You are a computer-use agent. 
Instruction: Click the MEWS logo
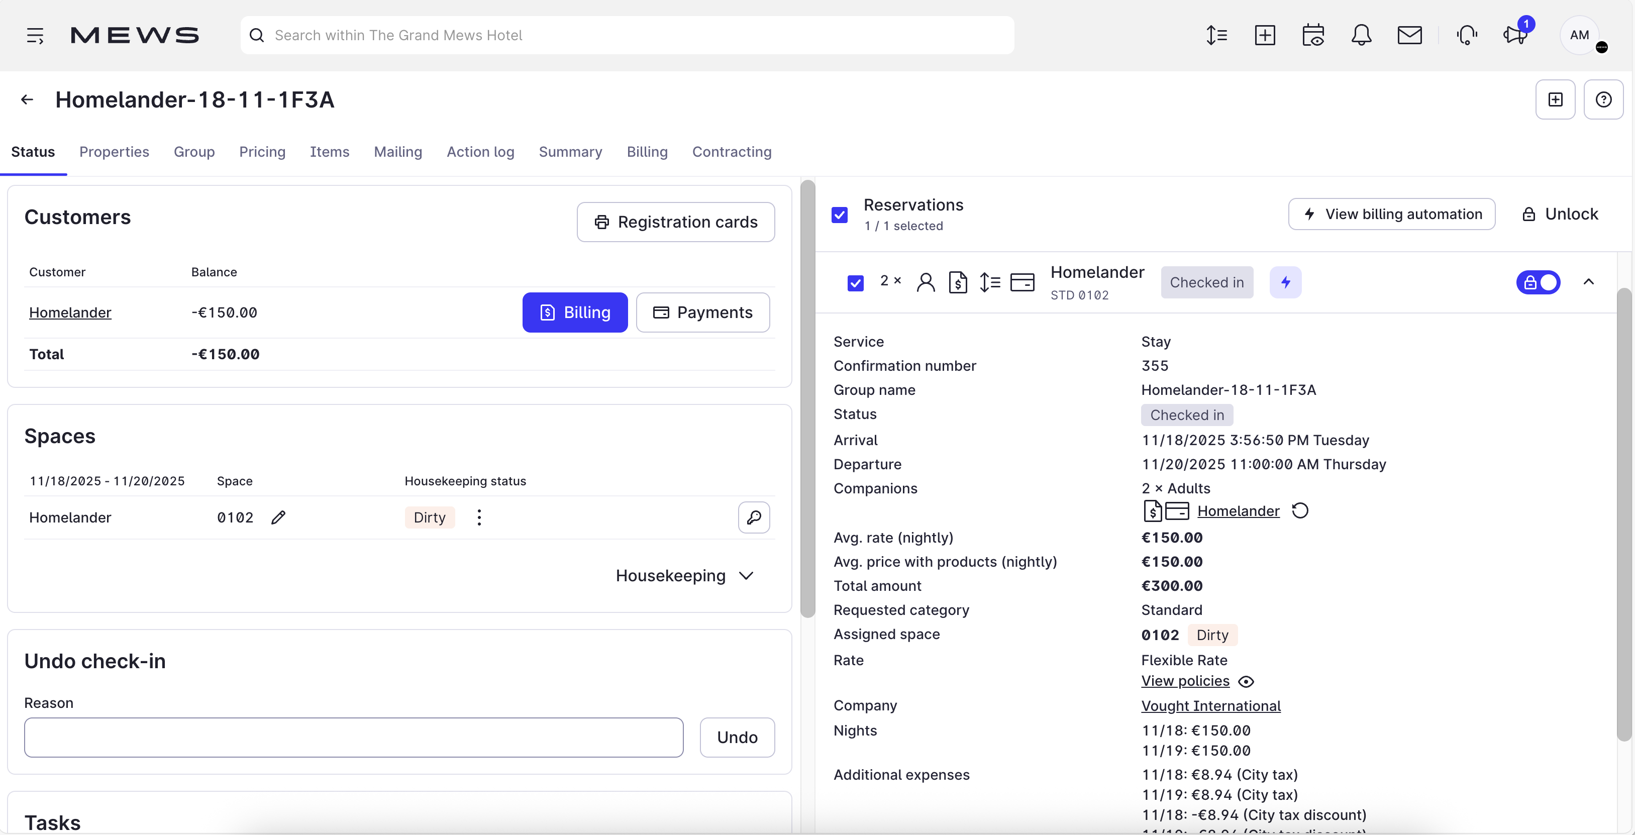click(x=135, y=36)
